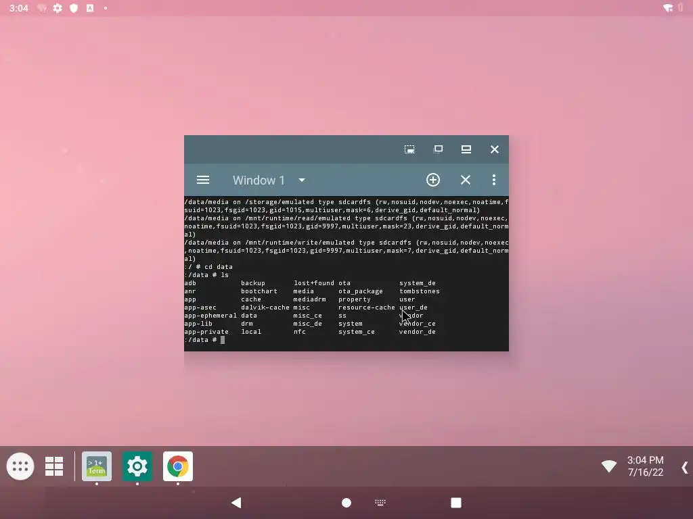The image size is (693, 519).
Task: Click 'bootchart' in the listing
Action: (259, 291)
